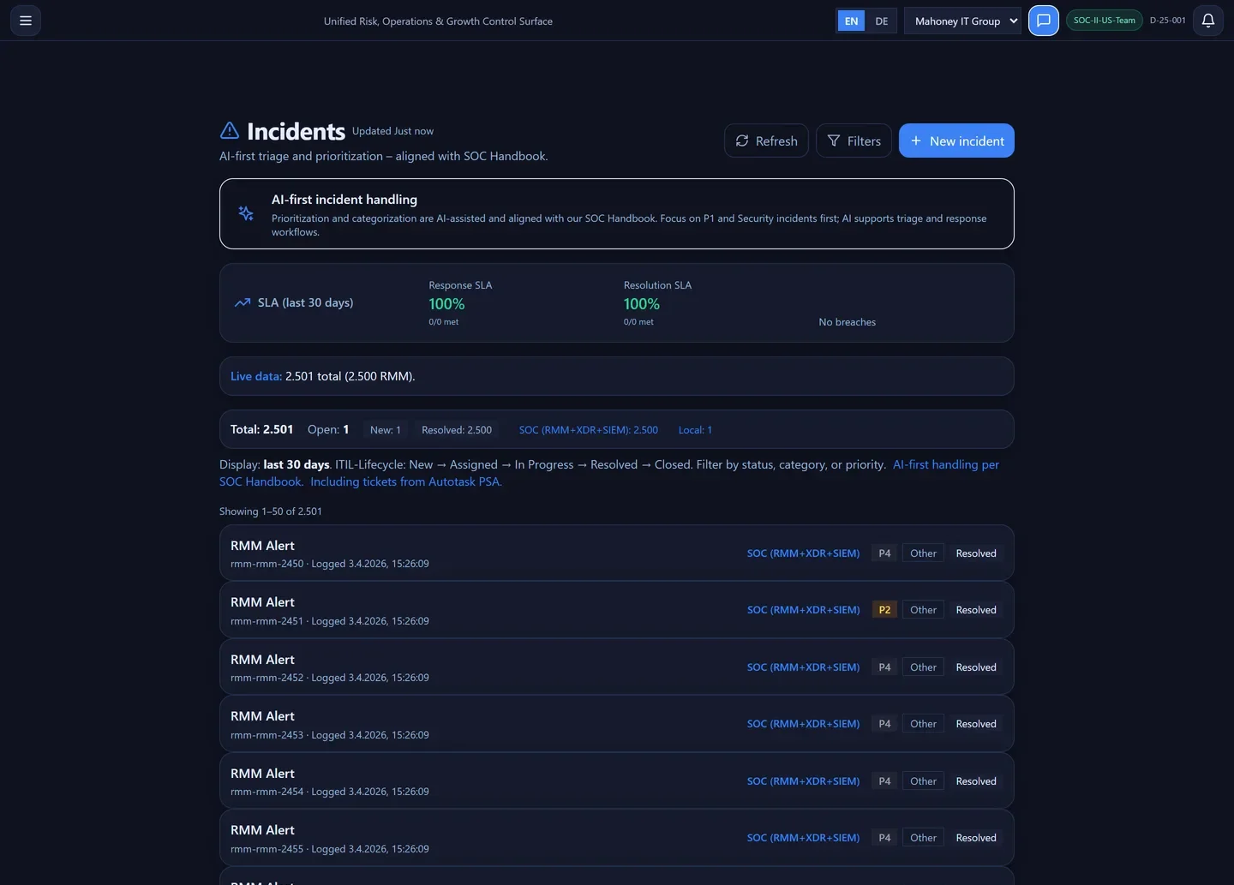
Task: Toggle the "Resolved: 2.500" filter chip
Action: 456,429
